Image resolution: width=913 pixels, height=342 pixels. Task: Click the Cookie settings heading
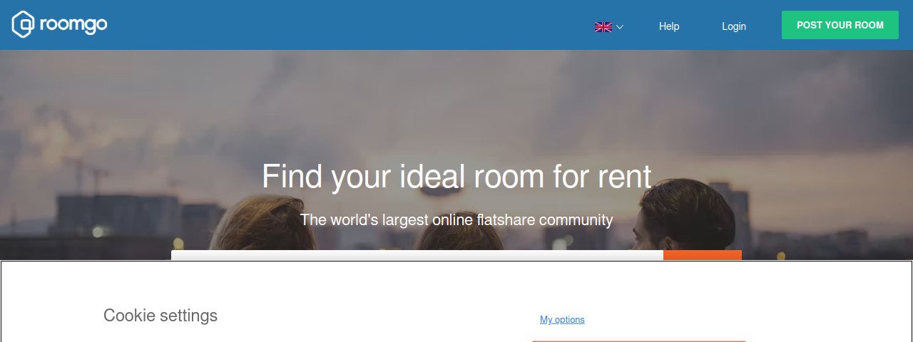160,315
